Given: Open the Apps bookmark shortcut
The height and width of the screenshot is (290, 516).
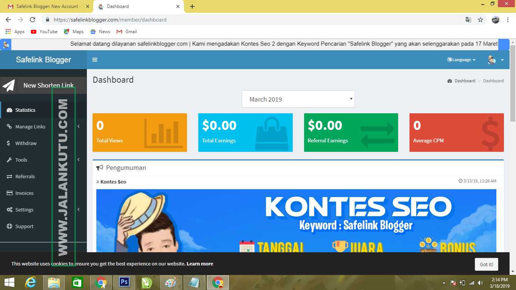Looking at the screenshot, I should [15, 32].
